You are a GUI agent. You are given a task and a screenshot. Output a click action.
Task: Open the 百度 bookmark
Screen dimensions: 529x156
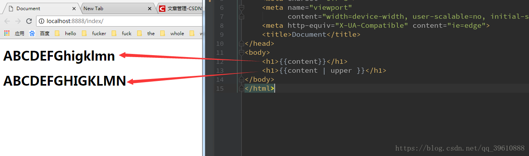pos(40,34)
